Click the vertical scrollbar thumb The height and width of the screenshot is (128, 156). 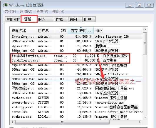pos(145,43)
